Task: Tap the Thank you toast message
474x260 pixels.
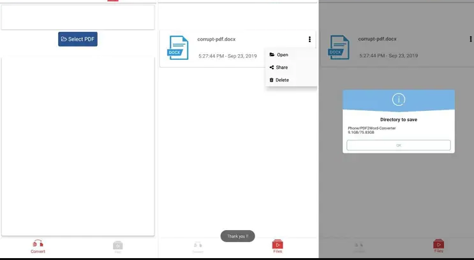Action: [x=237, y=236]
